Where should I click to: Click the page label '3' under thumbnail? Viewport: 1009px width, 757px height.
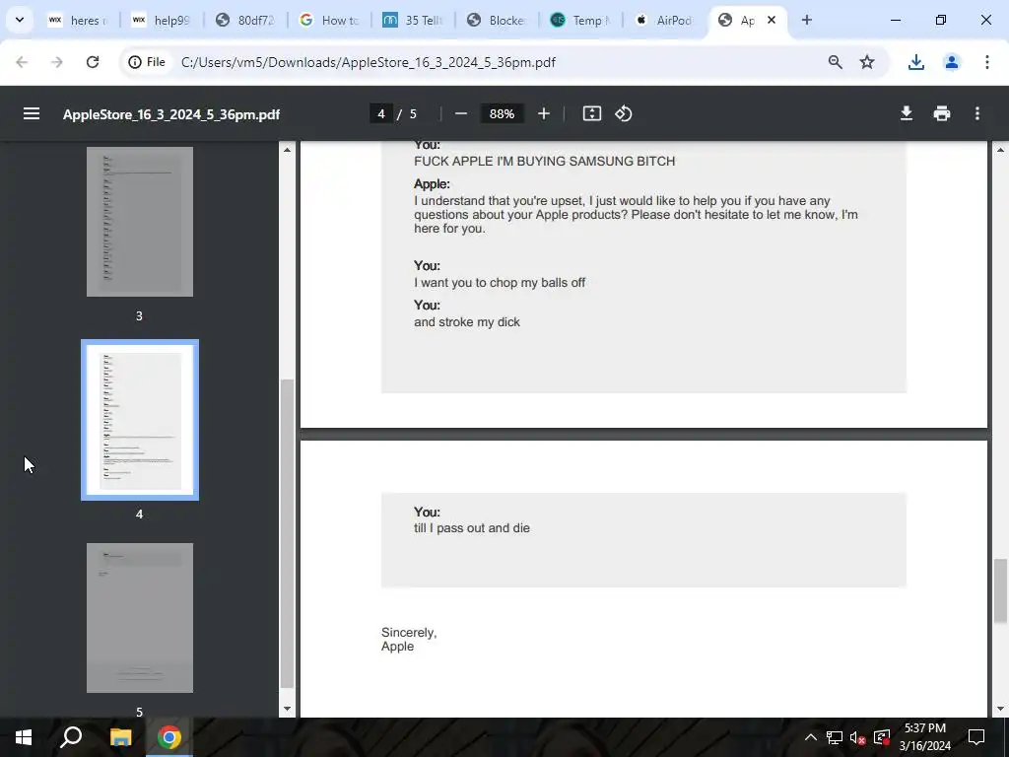click(x=139, y=315)
